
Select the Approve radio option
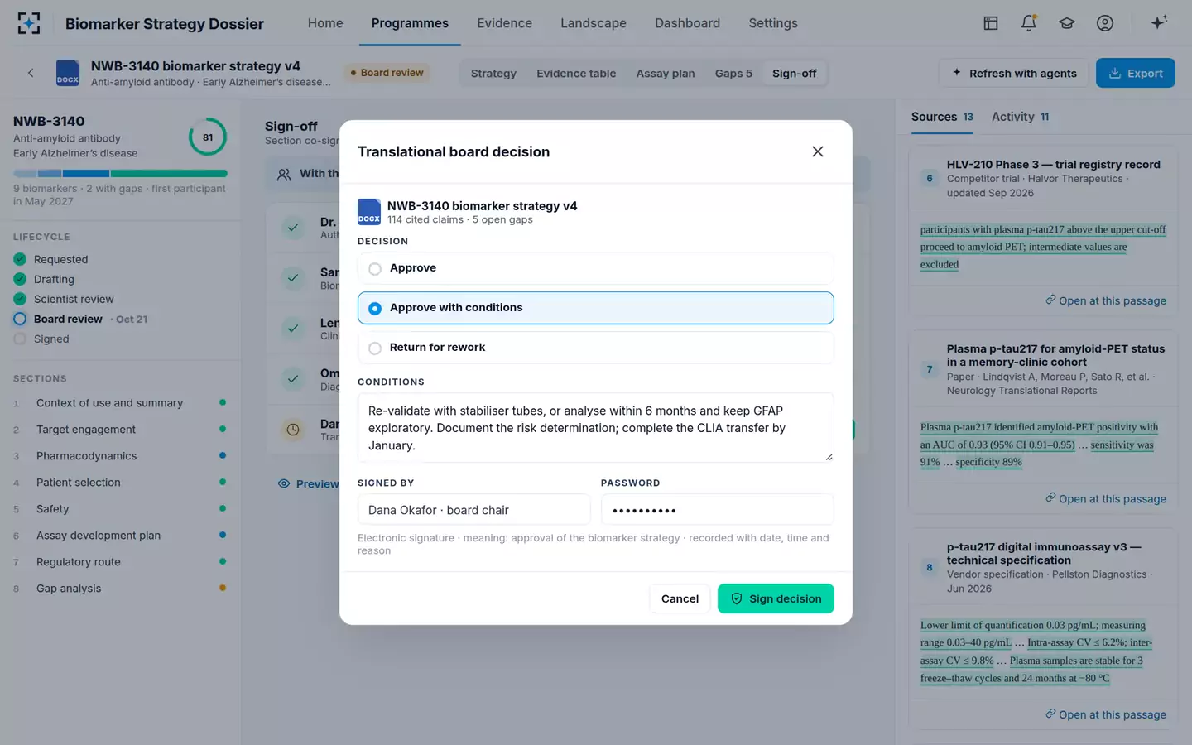click(595, 268)
